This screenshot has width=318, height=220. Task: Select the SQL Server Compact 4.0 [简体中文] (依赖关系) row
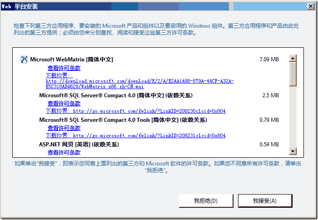point(116,95)
